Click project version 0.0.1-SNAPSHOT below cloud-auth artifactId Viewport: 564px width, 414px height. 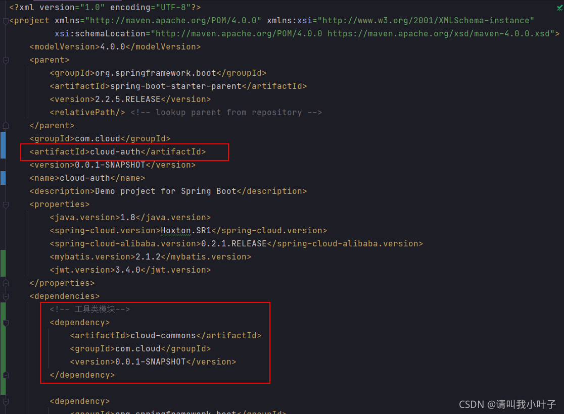point(113,165)
